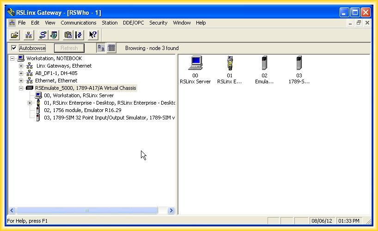Click the Copy DDE/OPC link toolbar icon
The image size is (378, 231).
coord(68,35)
